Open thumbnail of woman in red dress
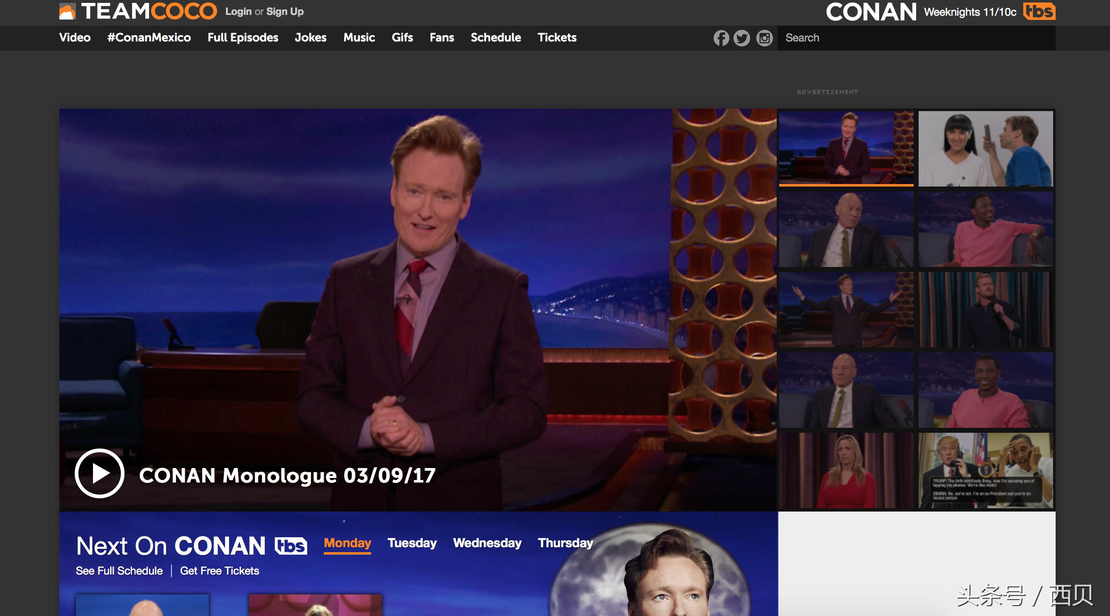1110x616 pixels. pos(846,470)
